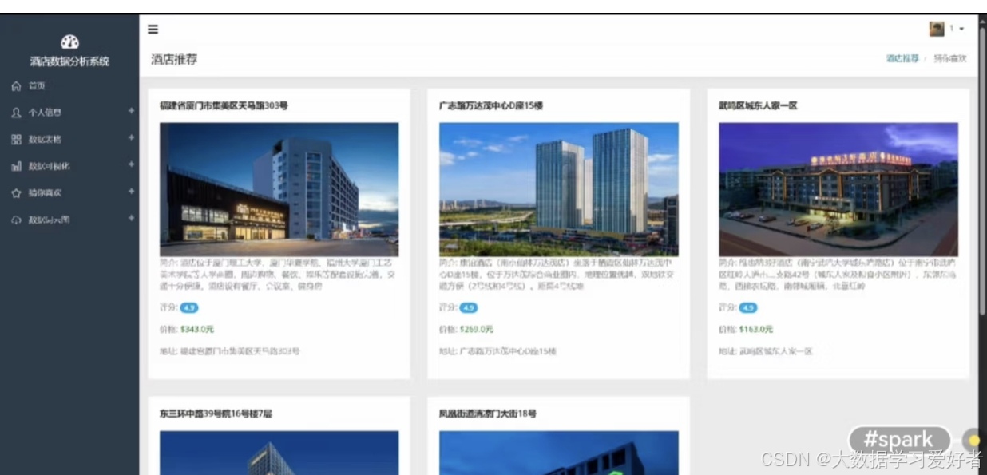Expand 个人信息 with its plus sign
Screen dimensions: 987x475
point(131,112)
